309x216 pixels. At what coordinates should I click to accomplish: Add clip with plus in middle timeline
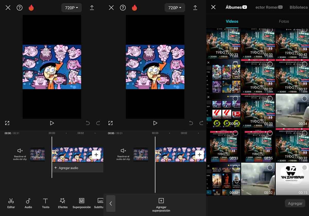tap(199, 154)
